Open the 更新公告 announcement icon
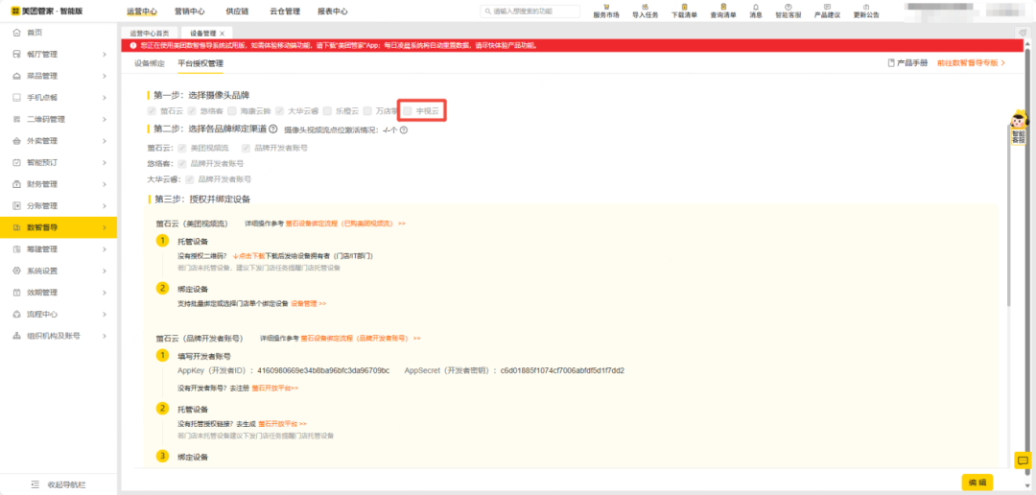Screen dimensions: 1036x495 click(866, 7)
